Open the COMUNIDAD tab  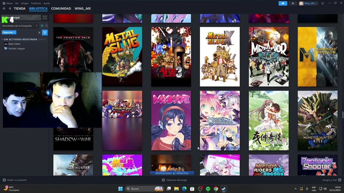(x=61, y=9)
